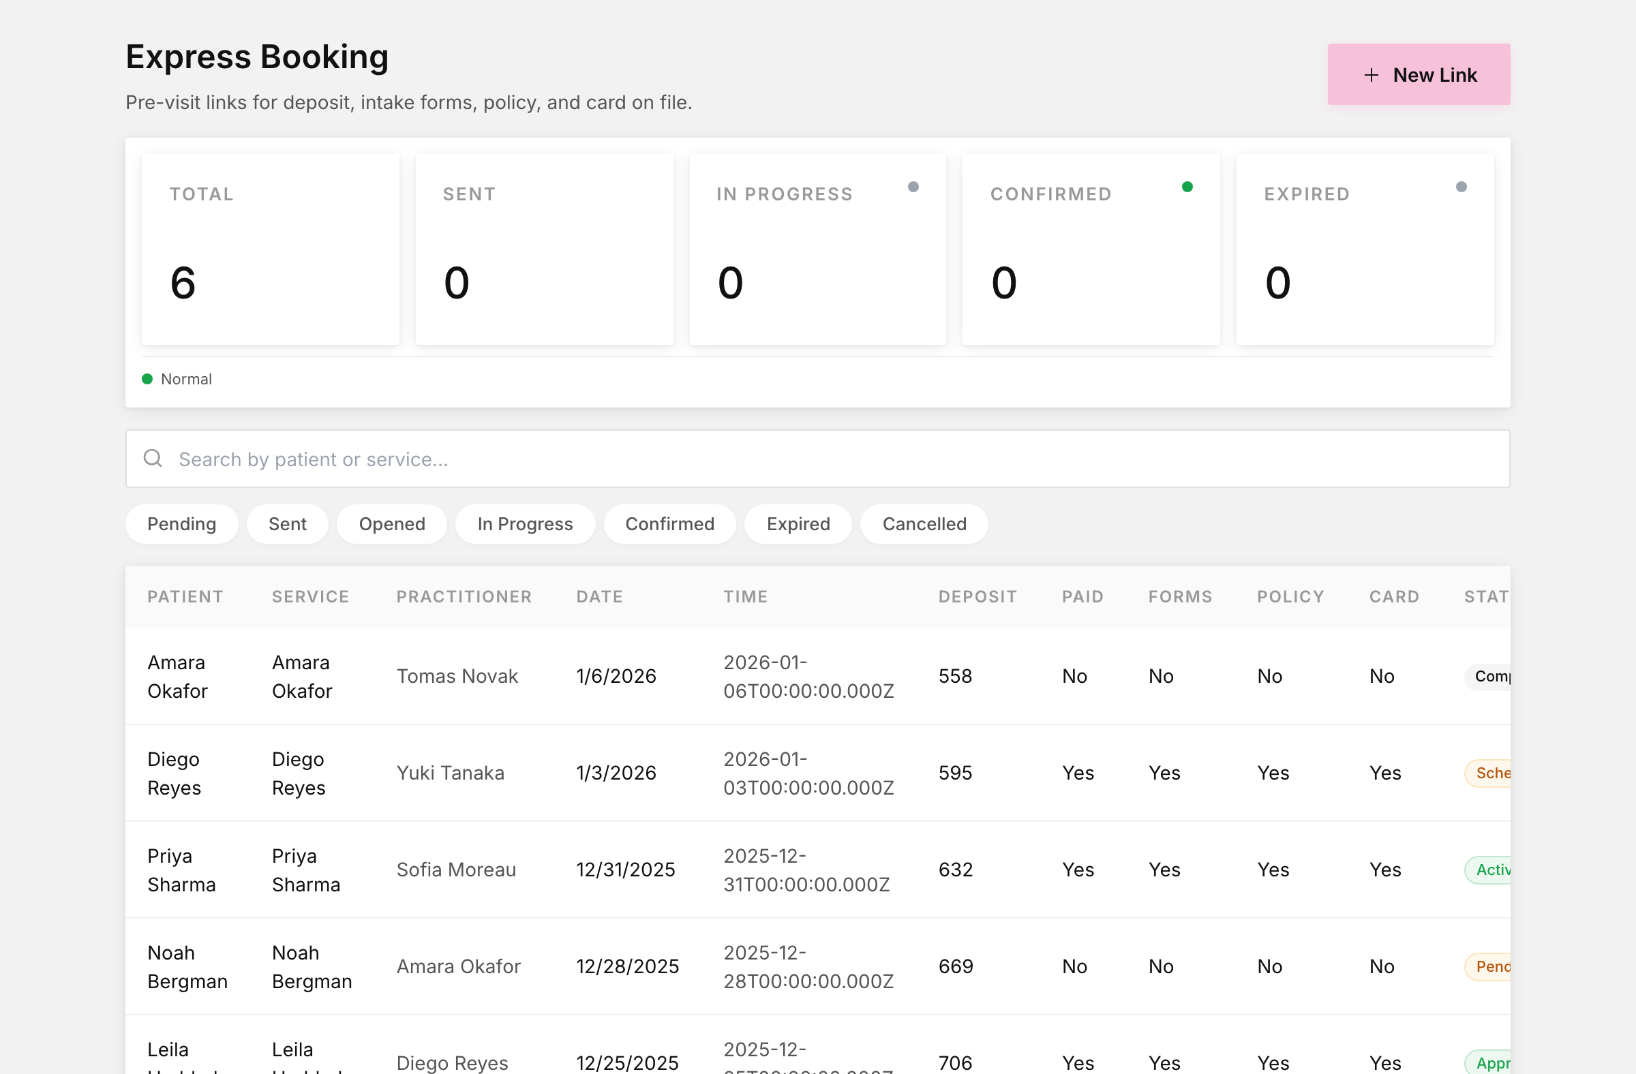Click the orange status badge in Diego Reyes row
This screenshot has width=1636, height=1074.
(x=1488, y=773)
